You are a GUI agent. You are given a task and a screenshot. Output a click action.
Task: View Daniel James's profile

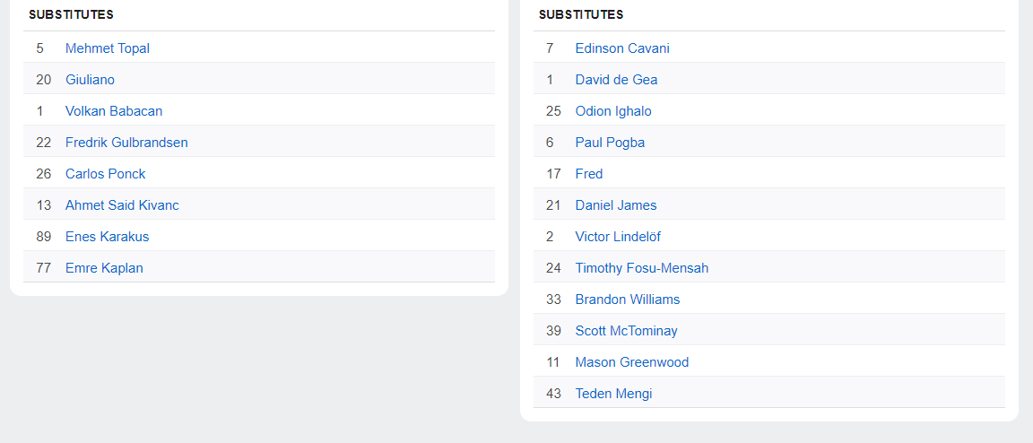point(616,205)
